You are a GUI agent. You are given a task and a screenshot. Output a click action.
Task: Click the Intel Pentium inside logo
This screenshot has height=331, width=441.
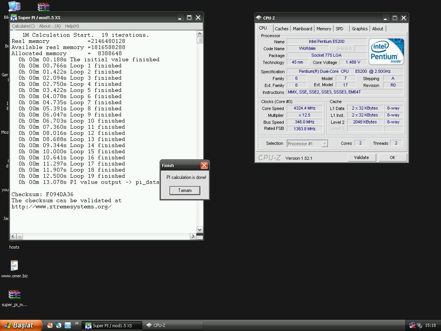(386, 52)
